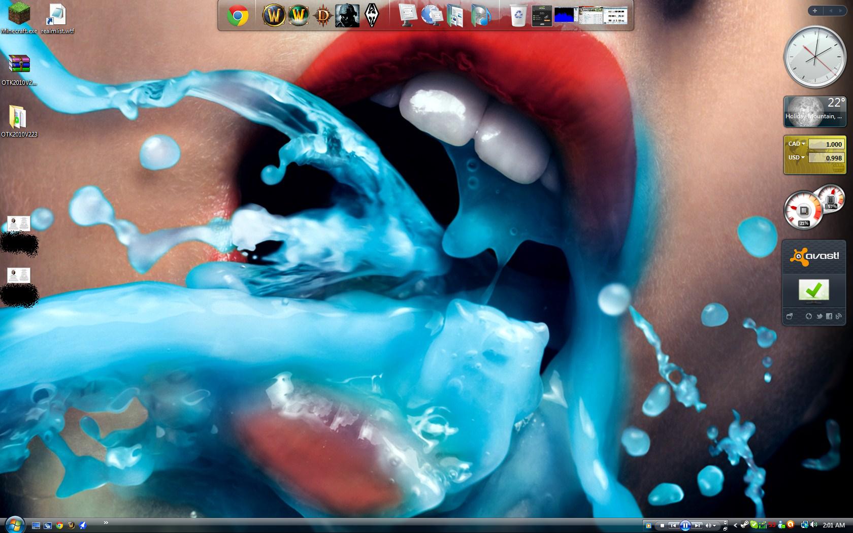
Task: Expand the volume options arrow in the media toolbar
Action: pyautogui.click(x=714, y=525)
